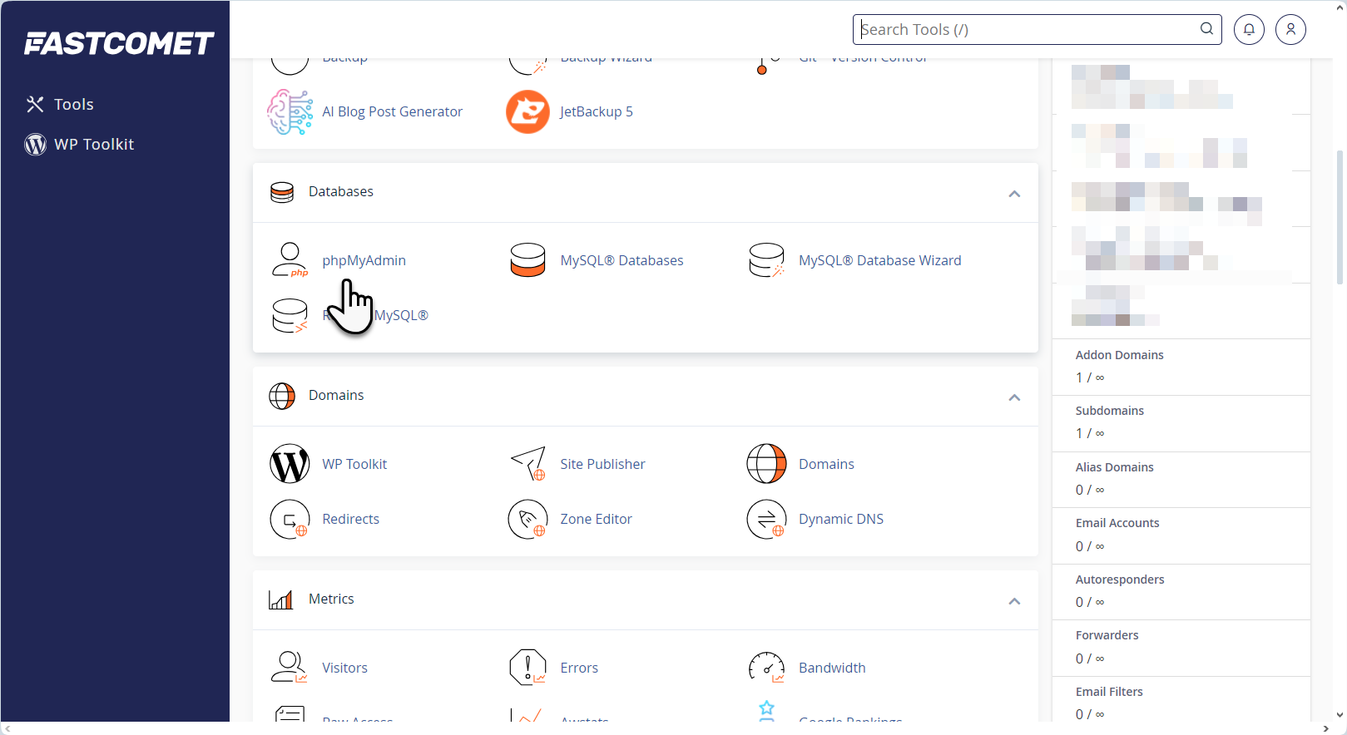Collapse the Databases section
This screenshot has height=735, width=1347.
click(x=1014, y=194)
